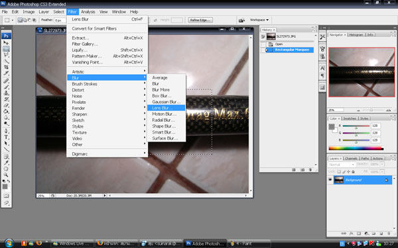The width and height of the screenshot is (398, 248).
Task: Expand the Distort filter submenu
Action: pyautogui.click(x=107, y=90)
